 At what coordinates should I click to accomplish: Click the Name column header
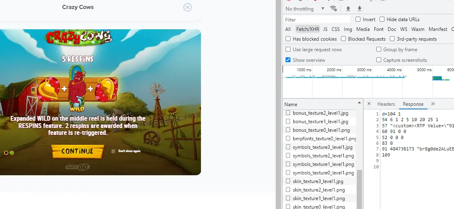tap(320, 104)
